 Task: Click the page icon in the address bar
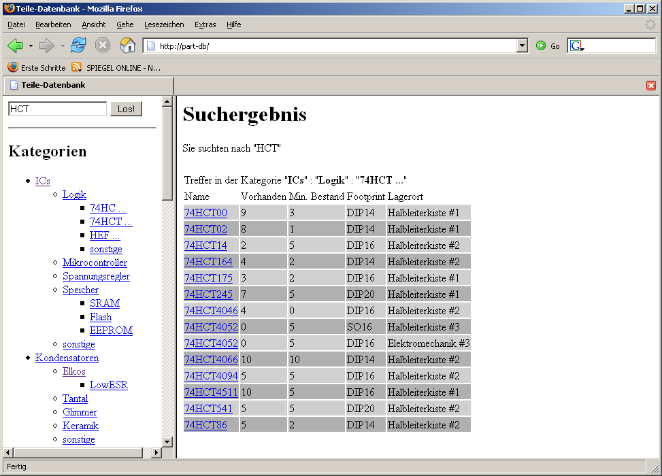click(x=151, y=46)
